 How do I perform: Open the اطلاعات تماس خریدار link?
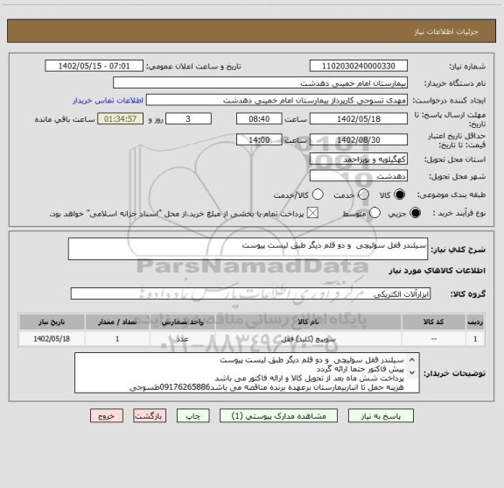(x=108, y=101)
